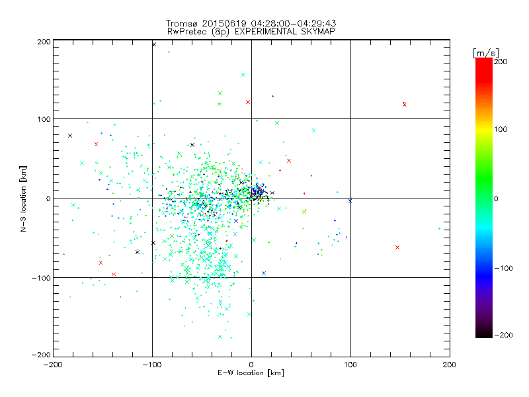Click the 'N-S location [km]' axis label
The height and width of the screenshot is (397, 529).
[23, 198]
